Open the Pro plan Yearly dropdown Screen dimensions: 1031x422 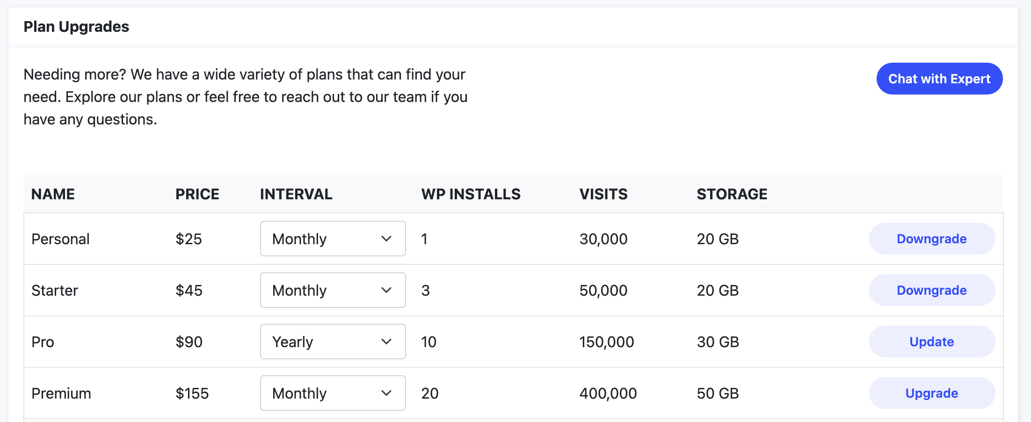point(333,342)
